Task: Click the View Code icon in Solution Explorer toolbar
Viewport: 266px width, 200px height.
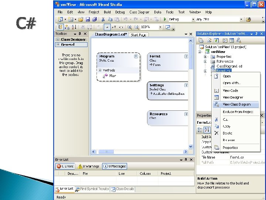Action: (x=225, y=40)
